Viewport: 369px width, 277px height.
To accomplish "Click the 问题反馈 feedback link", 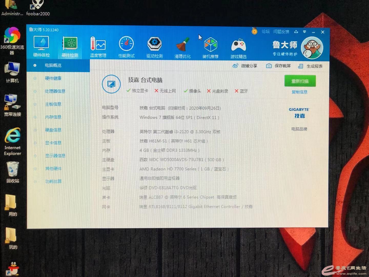I will [x=281, y=32].
